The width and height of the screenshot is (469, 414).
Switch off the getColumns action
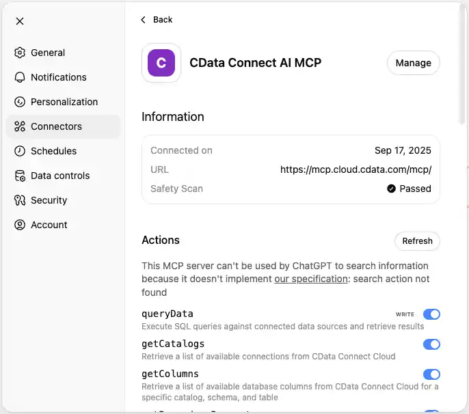tap(431, 374)
